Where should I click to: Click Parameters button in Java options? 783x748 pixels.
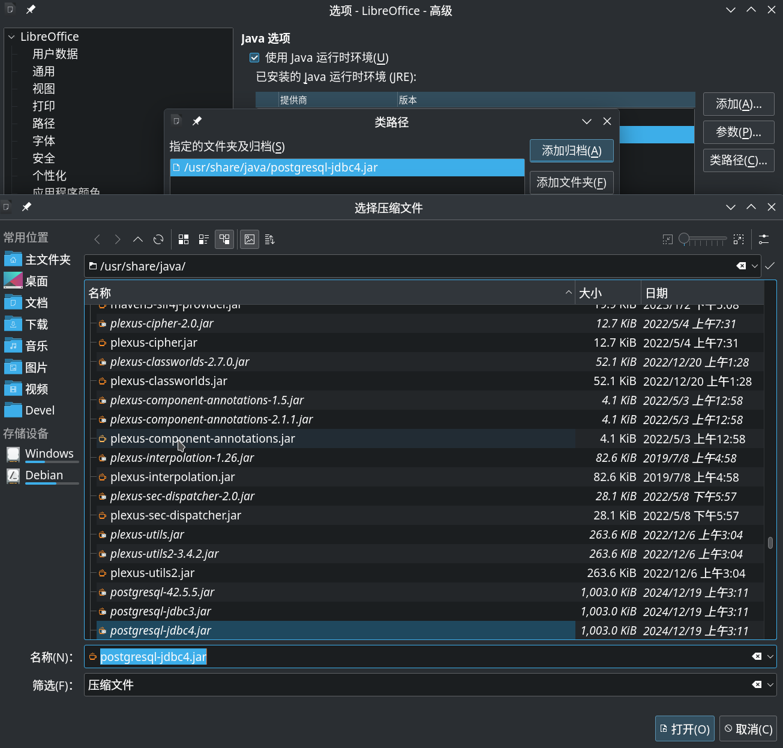(739, 132)
